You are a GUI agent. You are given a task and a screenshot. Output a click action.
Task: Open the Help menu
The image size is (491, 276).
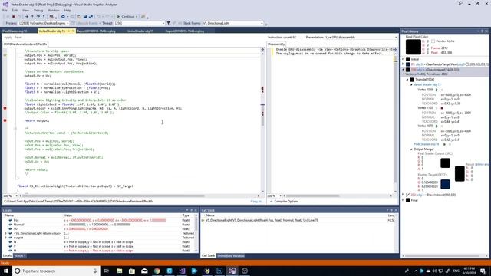coord(68,10)
